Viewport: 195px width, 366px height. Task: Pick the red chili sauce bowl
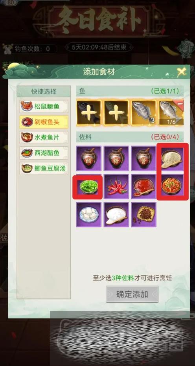(x=143, y=186)
